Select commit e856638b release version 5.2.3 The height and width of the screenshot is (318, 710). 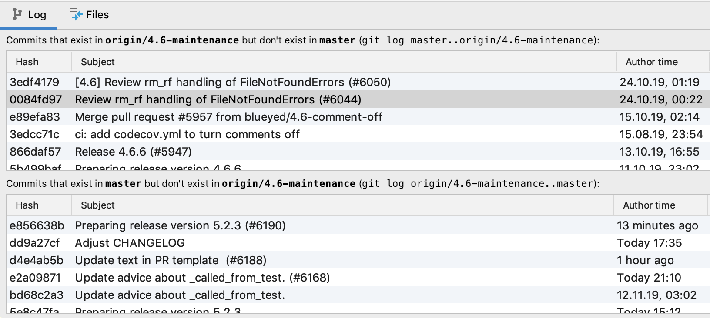[180, 225]
